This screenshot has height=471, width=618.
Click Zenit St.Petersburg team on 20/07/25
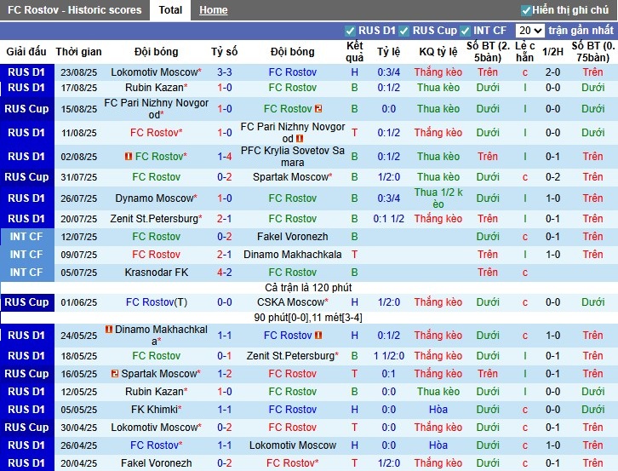coord(154,218)
